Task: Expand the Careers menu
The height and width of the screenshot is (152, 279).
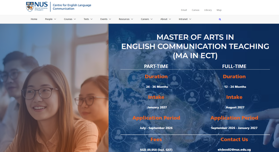Action: [146, 19]
